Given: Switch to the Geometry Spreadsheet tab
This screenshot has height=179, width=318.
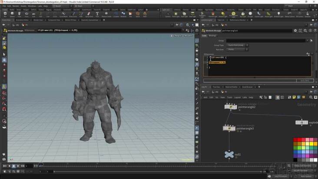Looking at the screenshot, I should click(89, 20).
